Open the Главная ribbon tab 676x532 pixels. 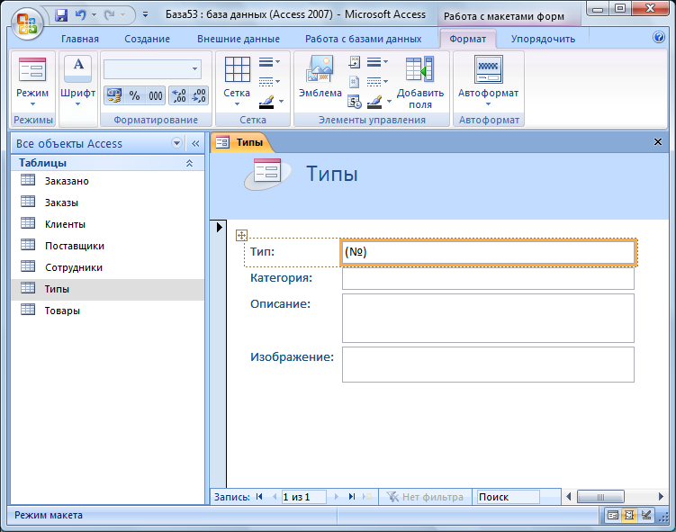80,39
